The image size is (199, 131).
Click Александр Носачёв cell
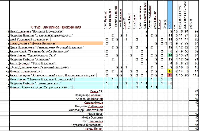coord(56,99)
